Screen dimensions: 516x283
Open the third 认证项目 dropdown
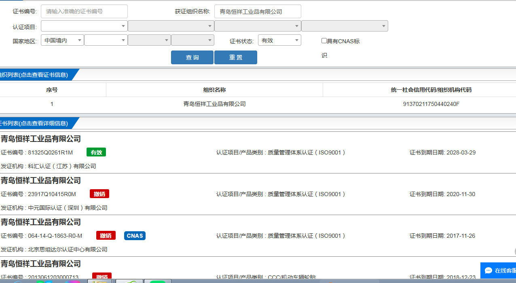click(x=258, y=26)
